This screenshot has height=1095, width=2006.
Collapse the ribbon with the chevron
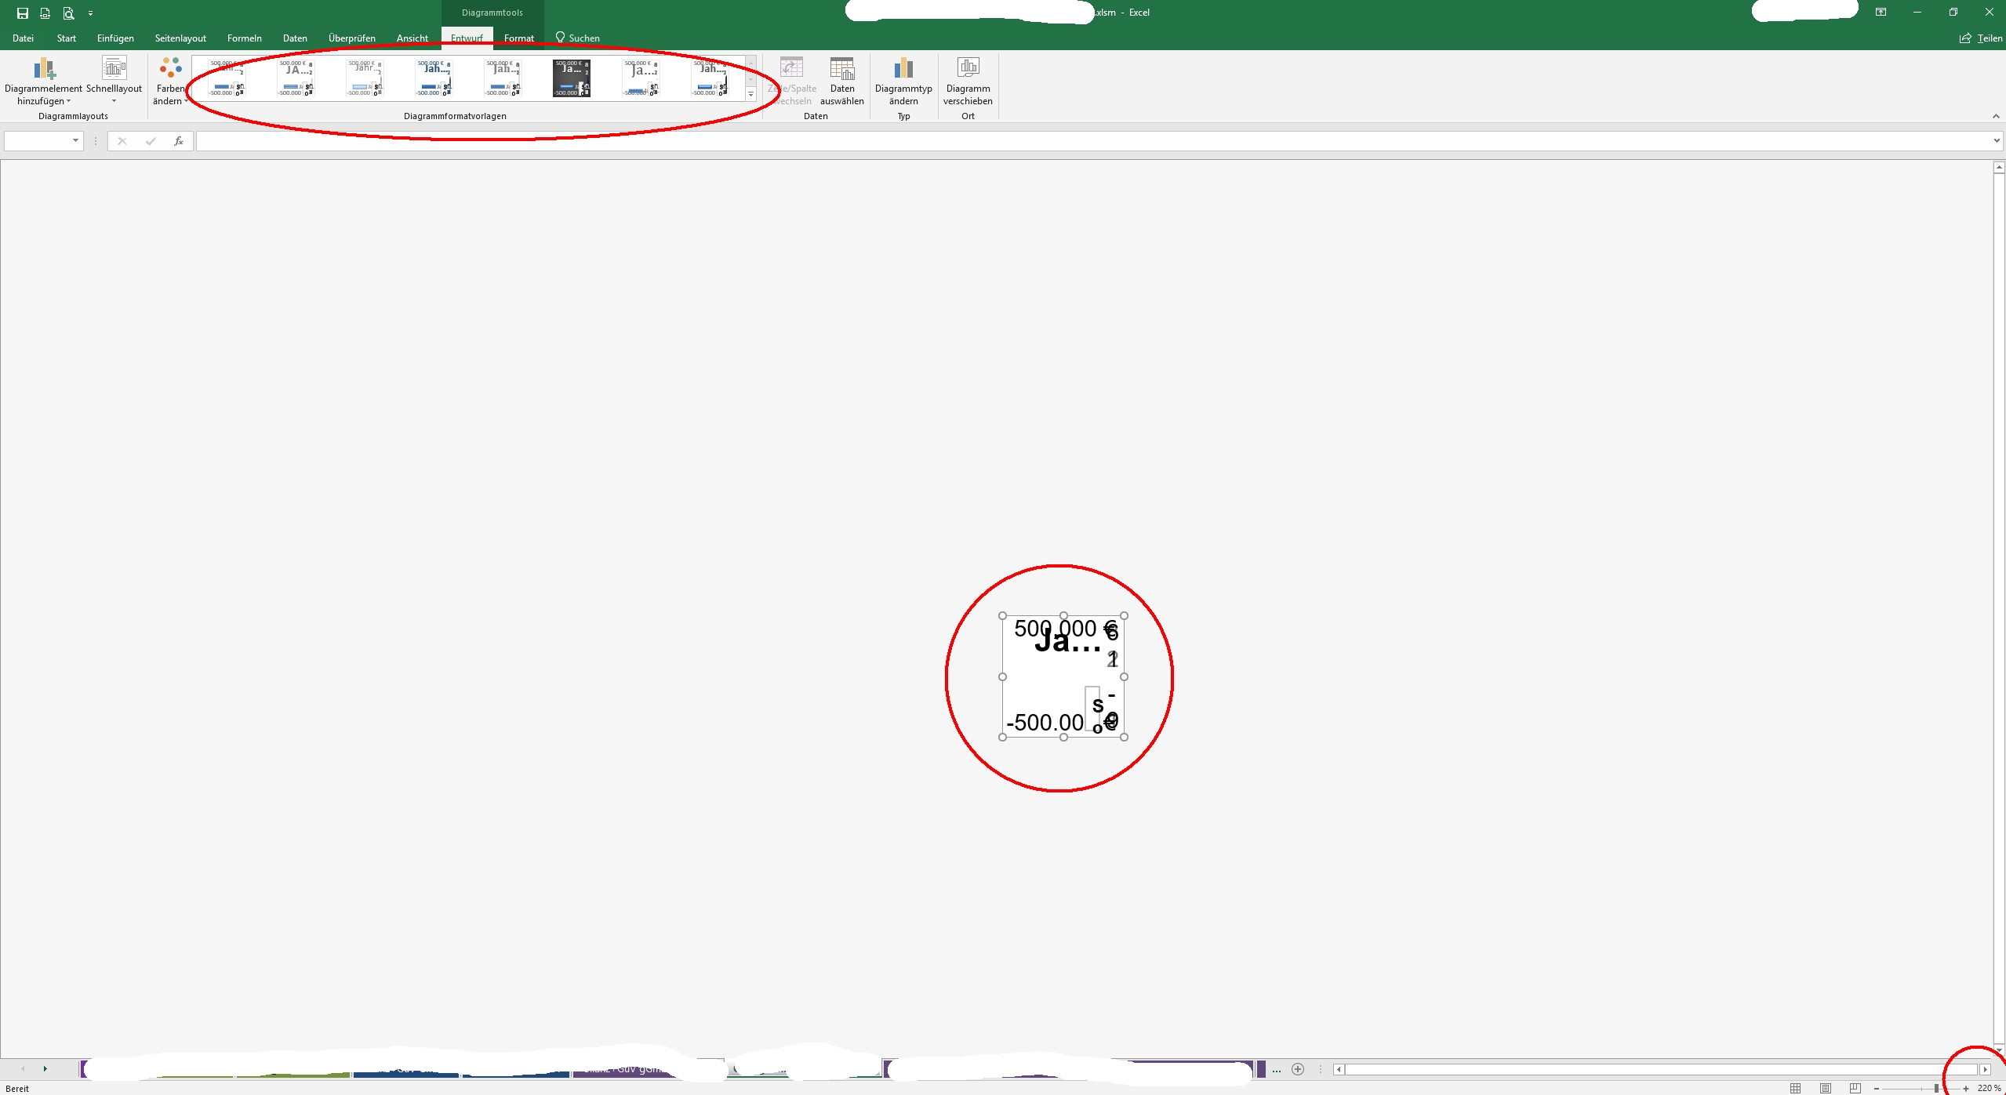pyautogui.click(x=1996, y=116)
